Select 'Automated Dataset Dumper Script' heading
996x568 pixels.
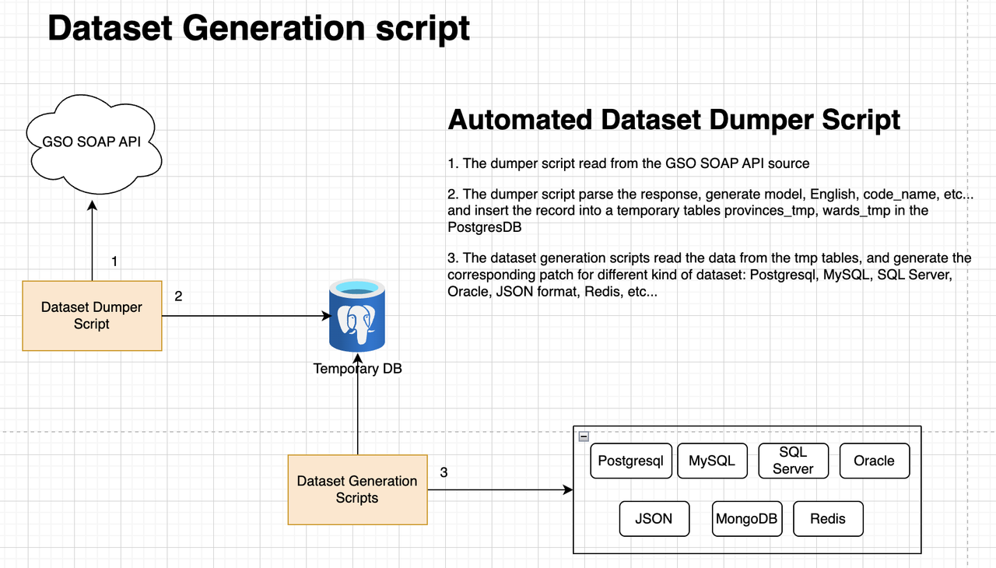coord(674,120)
